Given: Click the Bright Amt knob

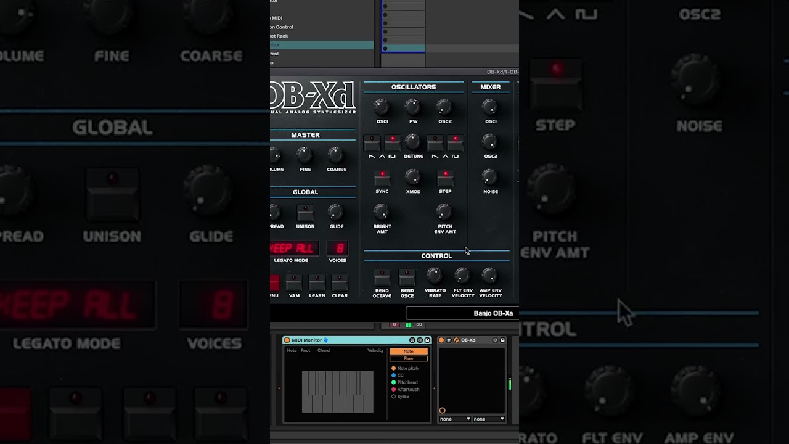Looking at the screenshot, I should point(382,212).
